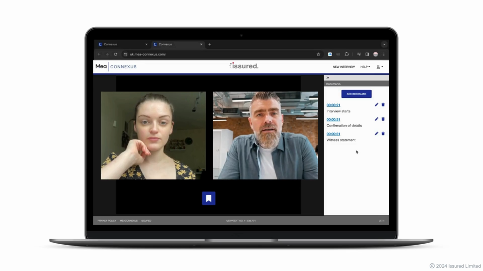Edit the 'Witness statement' bookmark
Image resolution: width=483 pixels, height=271 pixels.
[x=376, y=134]
